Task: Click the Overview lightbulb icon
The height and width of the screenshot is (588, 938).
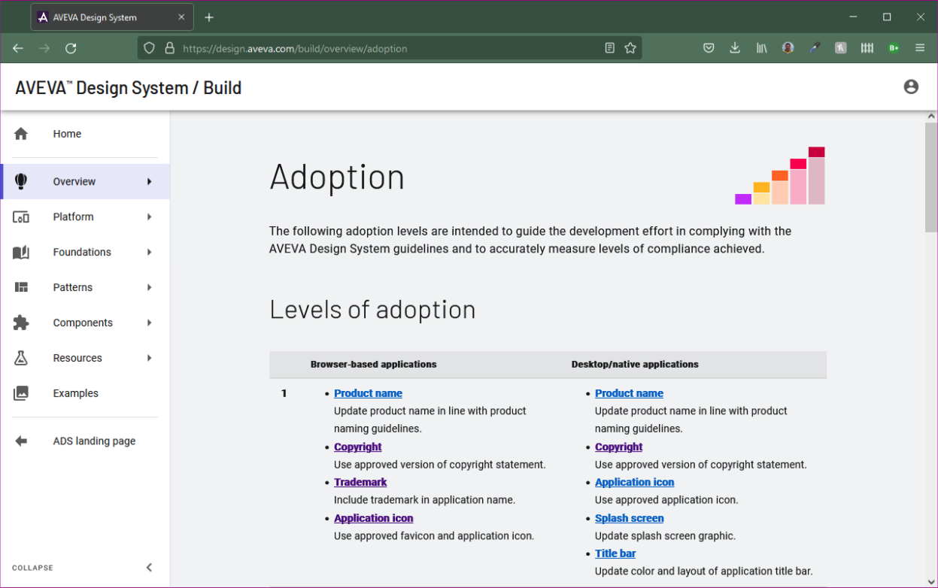Action: (x=21, y=181)
